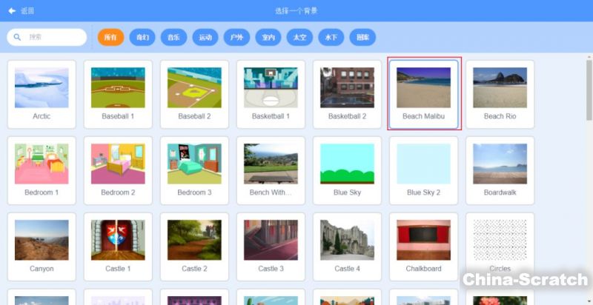The height and width of the screenshot is (305, 593).
Task: Select the Boardwalk backdrop
Action: 500,170
